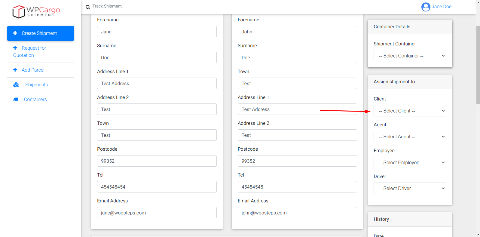Click the plus icon beside Request for Quotation
The height and width of the screenshot is (237, 480).
coord(15,48)
